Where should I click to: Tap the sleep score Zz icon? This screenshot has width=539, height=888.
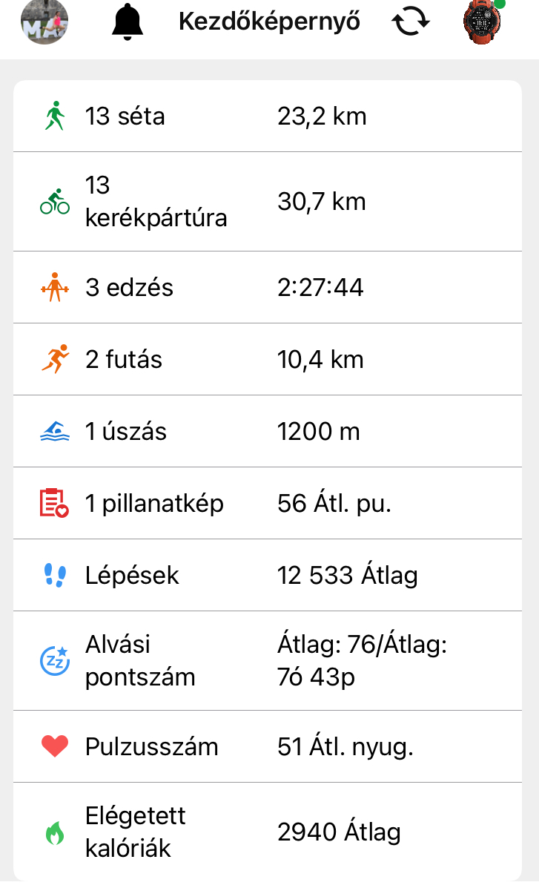[54, 660]
